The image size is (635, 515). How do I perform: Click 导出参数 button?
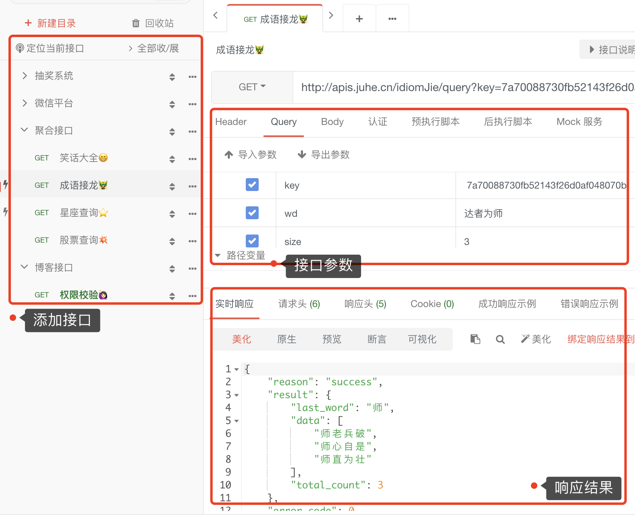324,155
